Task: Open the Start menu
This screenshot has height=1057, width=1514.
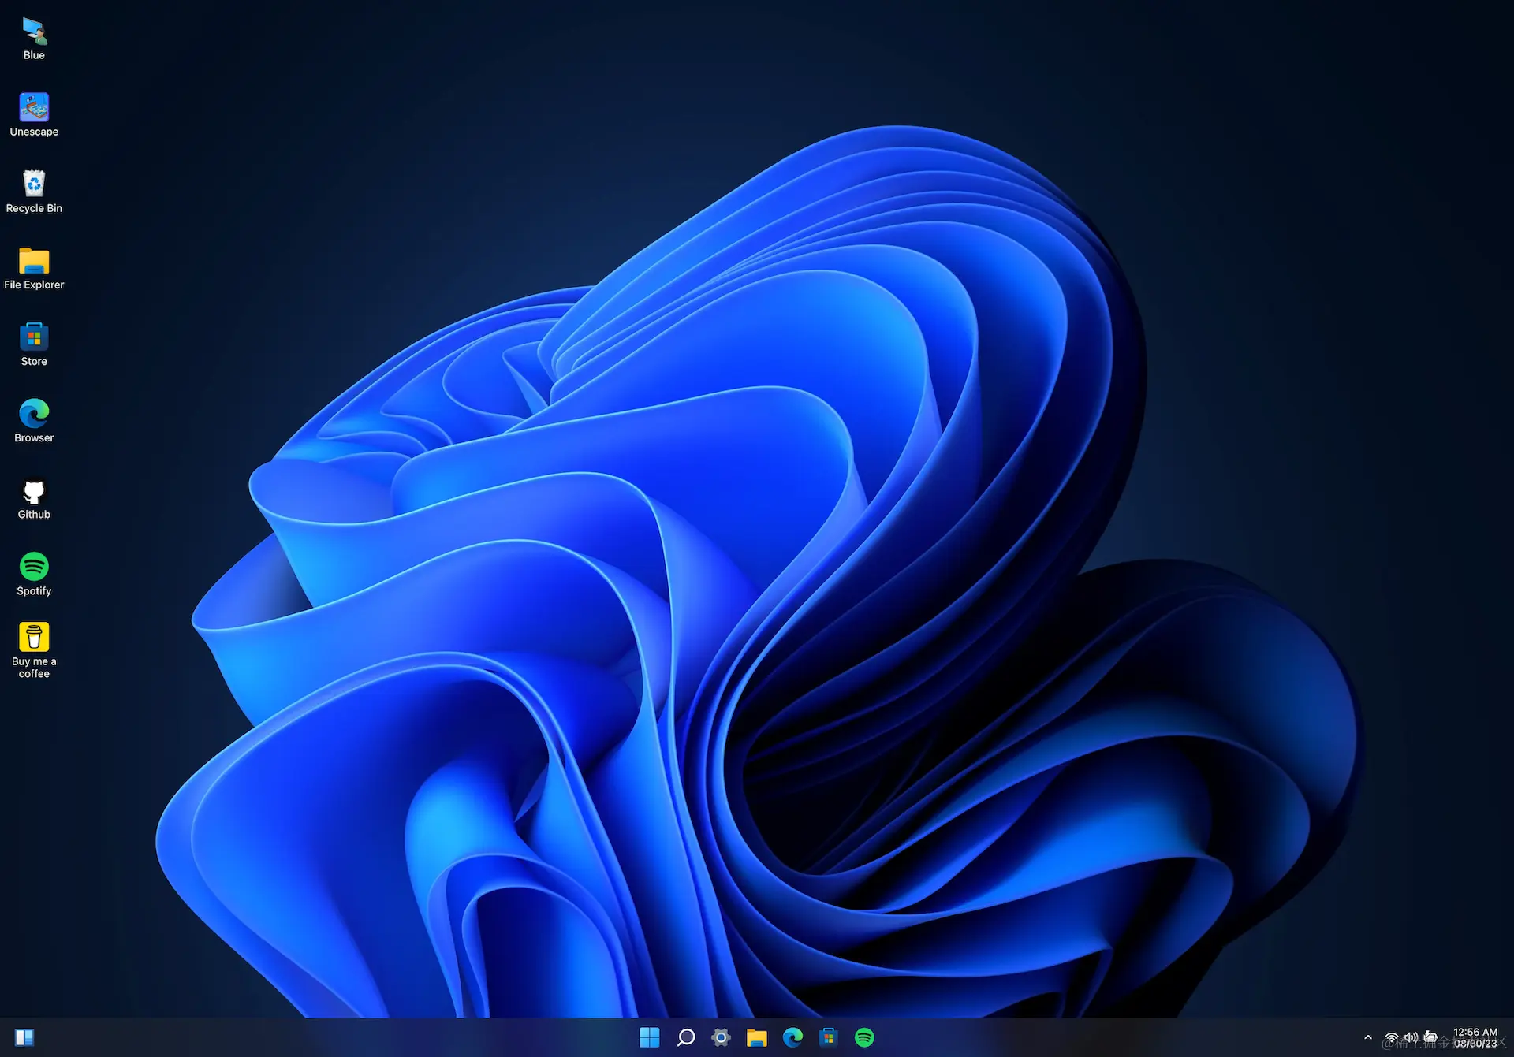Action: point(649,1037)
